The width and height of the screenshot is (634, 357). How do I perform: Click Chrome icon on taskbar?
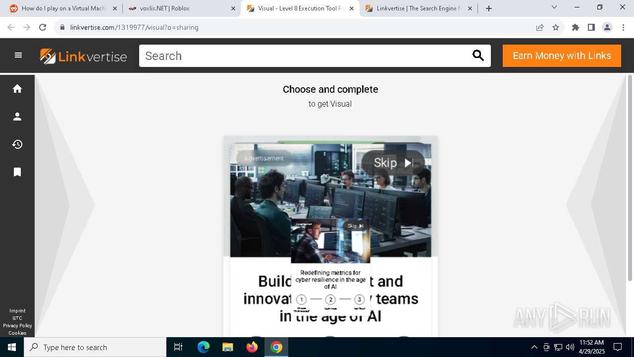pos(276,347)
